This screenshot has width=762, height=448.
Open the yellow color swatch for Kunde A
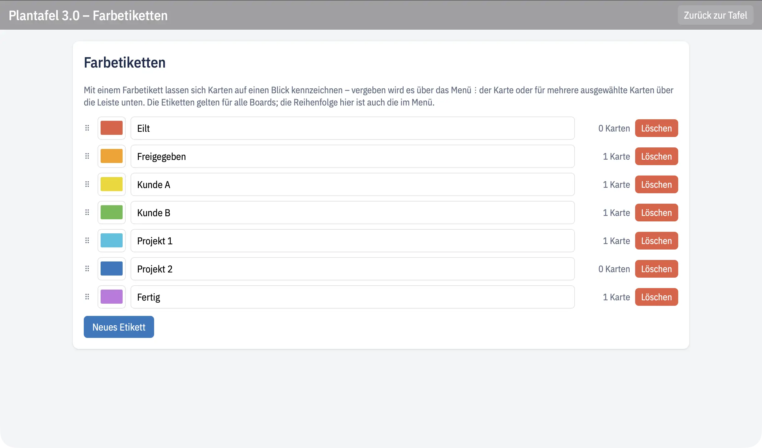[x=112, y=184]
